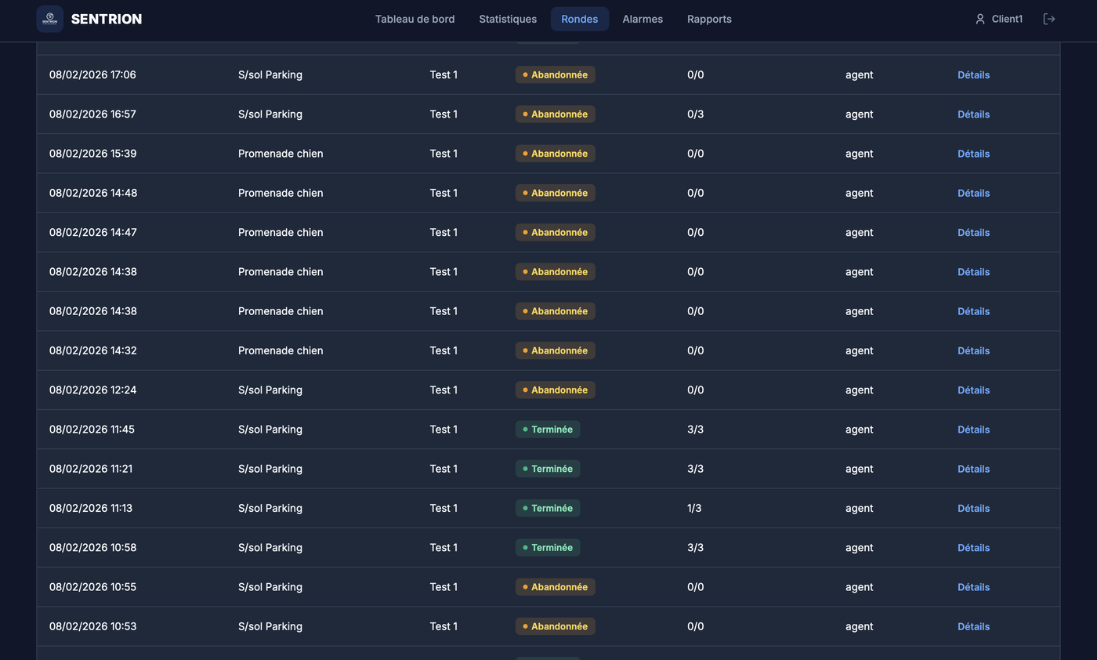Switch to the Statistiques tab
Image resolution: width=1097 pixels, height=660 pixels.
coord(508,19)
